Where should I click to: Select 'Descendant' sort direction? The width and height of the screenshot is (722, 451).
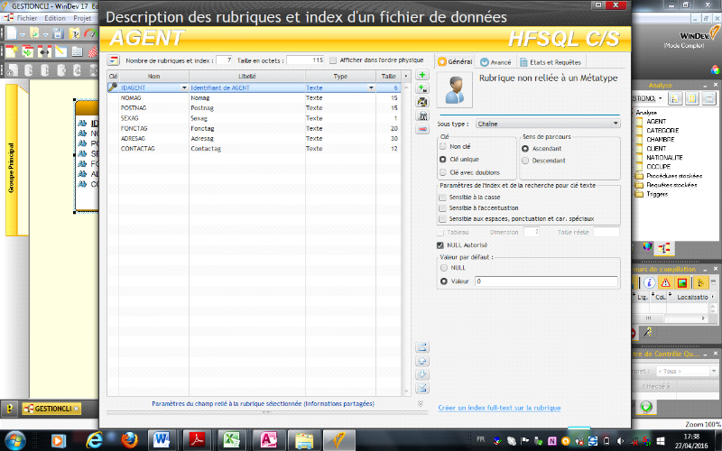525,161
